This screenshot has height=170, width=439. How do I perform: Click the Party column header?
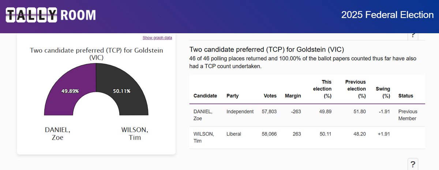(x=233, y=96)
